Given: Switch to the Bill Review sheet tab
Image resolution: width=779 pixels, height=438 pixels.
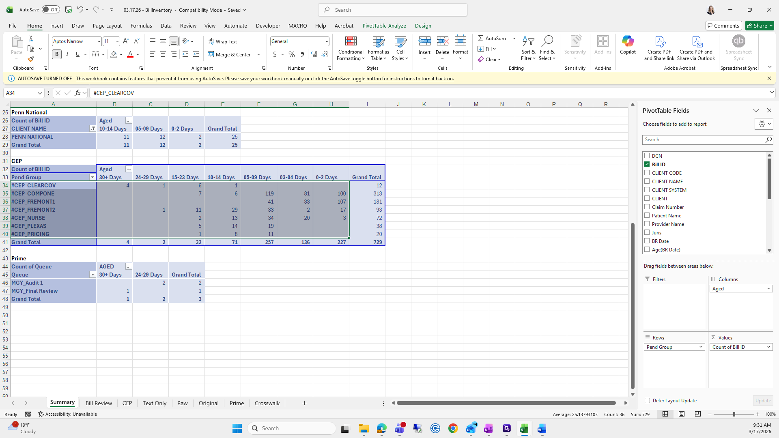Looking at the screenshot, I should [99, 403].
